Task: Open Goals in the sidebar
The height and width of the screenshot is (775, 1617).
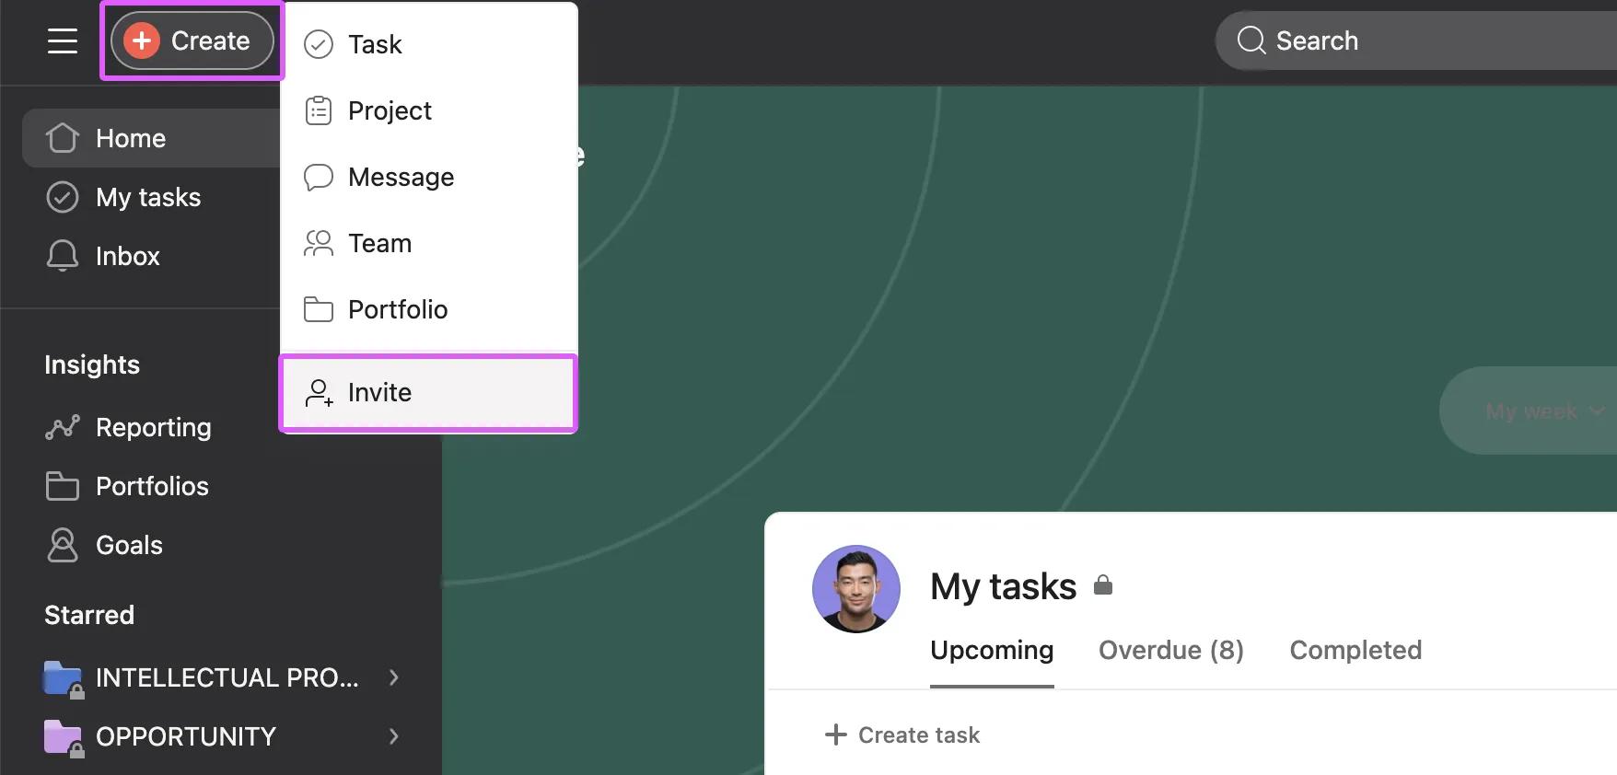Action: (x=129, y=545)
